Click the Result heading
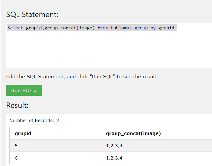Screen dimensions: 212x166 pyautogui.click(x=17, y=105)
